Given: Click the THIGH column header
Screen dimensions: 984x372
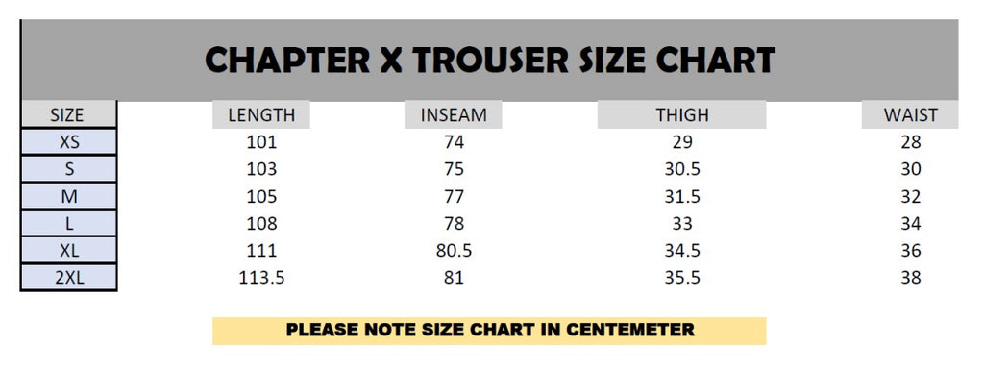Looking at the screenshot, I should coord(681,114).
